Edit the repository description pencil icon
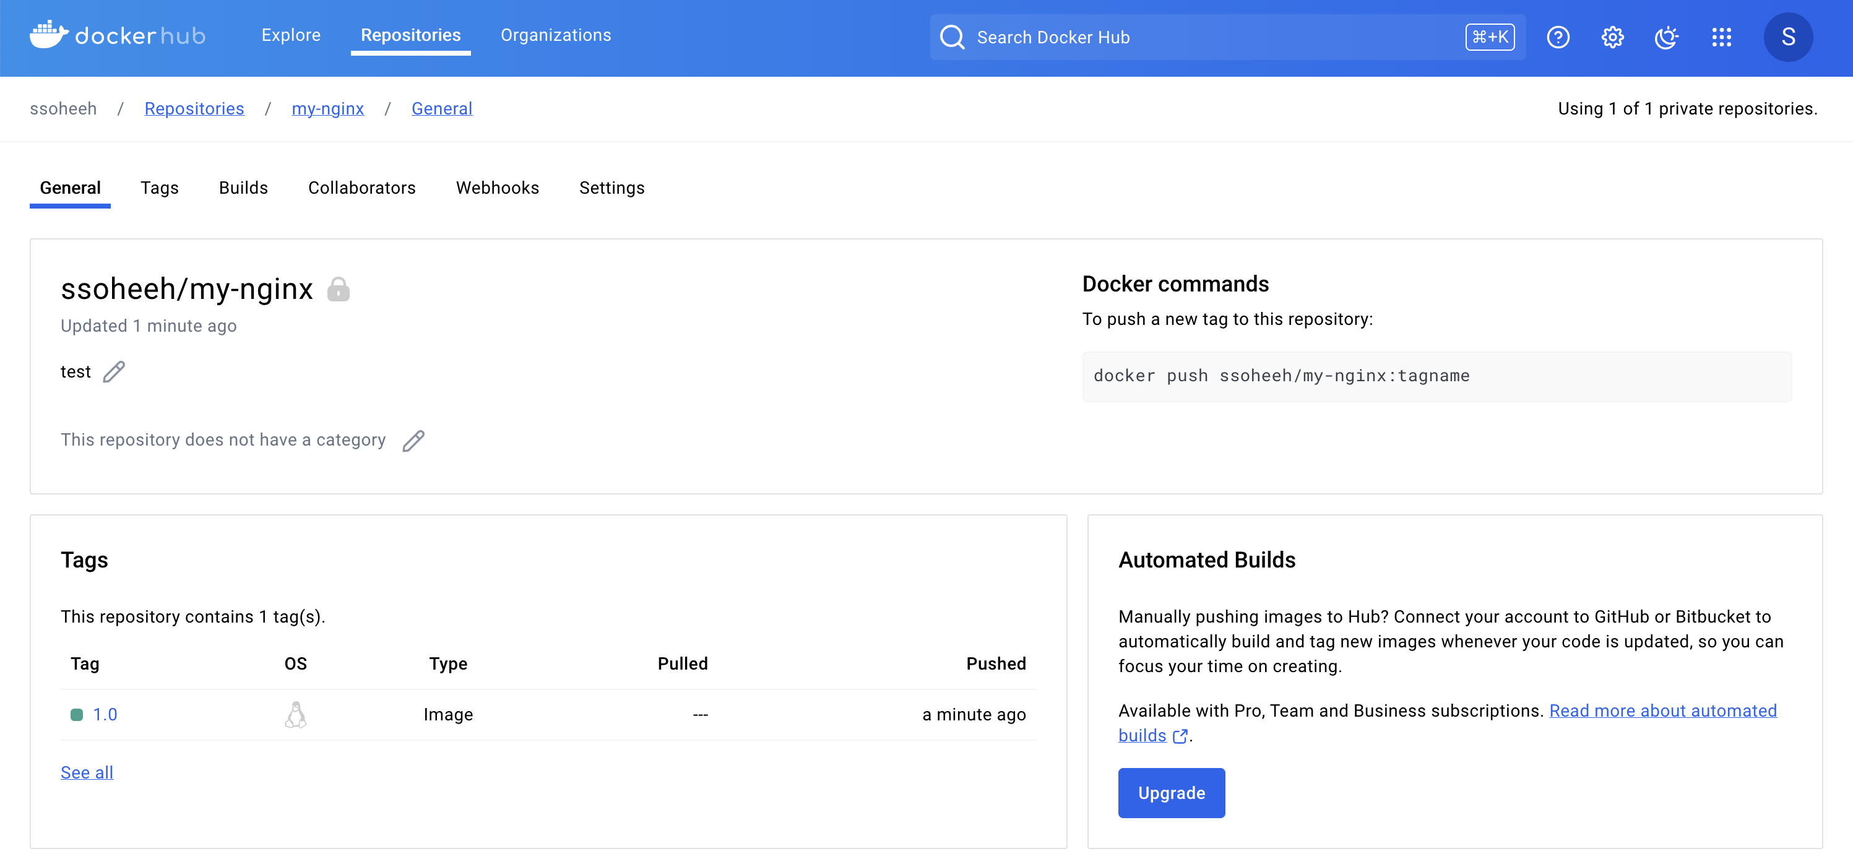The height and width of the screenshot is (859, 1853). (x=114, y=372)
